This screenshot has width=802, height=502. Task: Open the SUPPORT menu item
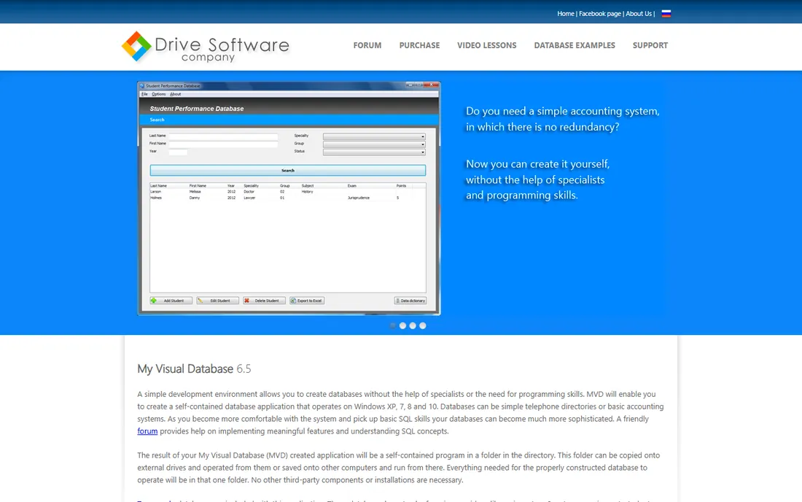coord(650,45)
